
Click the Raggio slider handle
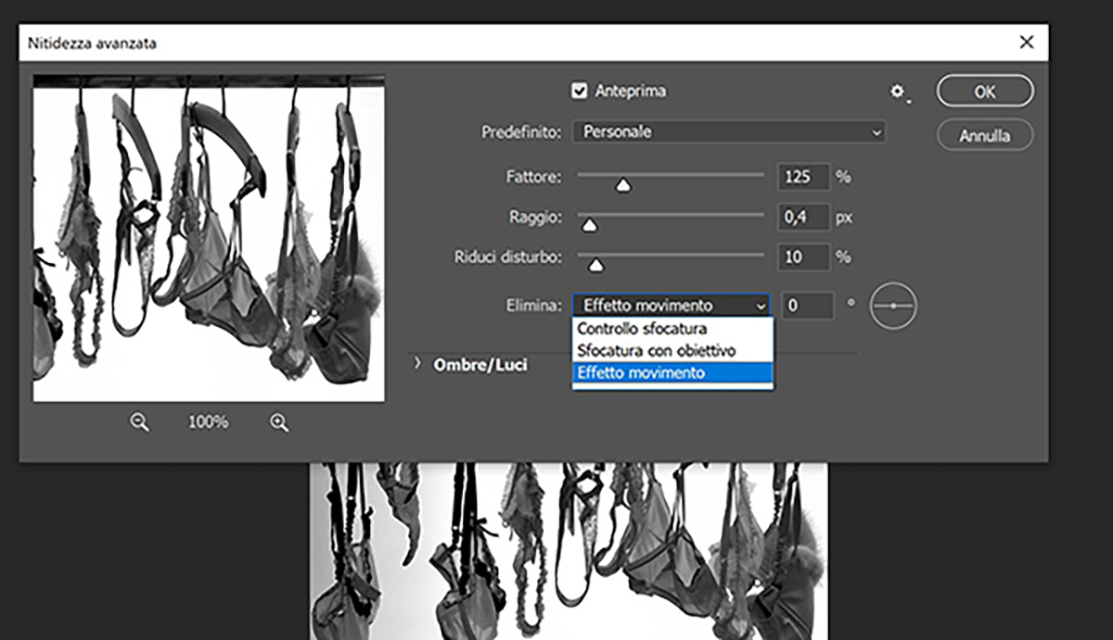588,225
